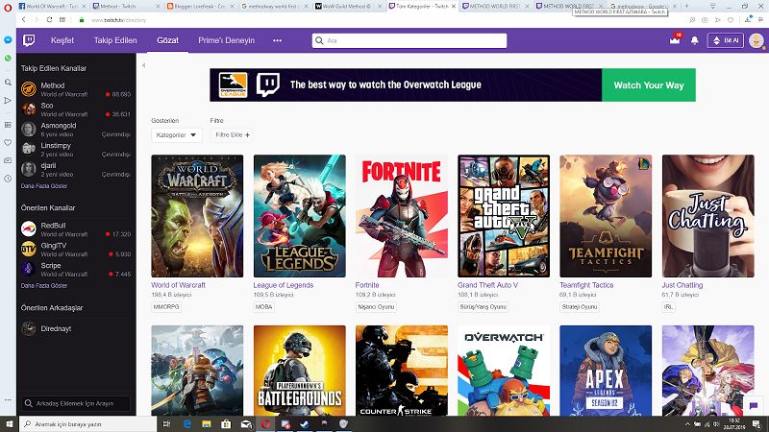The width and height of the screenshot is (769, 432).
Task: Click the Nişancı Oyunu tag
Action: (376, 306)
